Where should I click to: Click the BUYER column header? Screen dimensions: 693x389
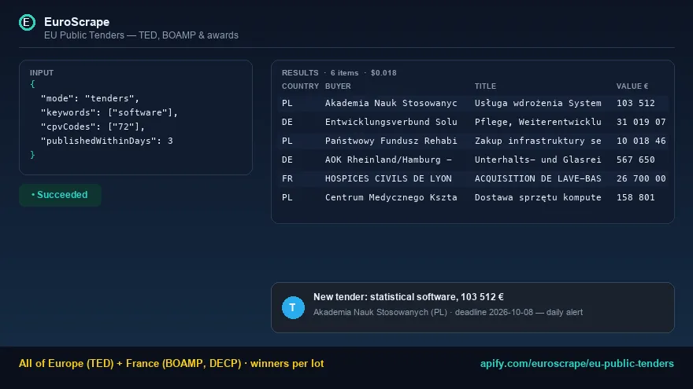[338, 86]
